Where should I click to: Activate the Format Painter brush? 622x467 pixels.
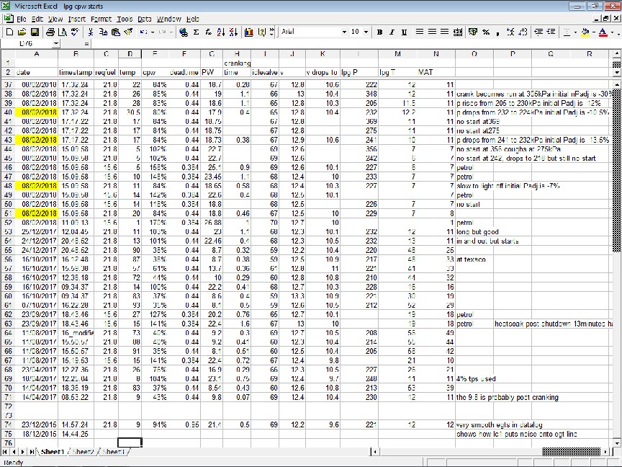(128, 32)
